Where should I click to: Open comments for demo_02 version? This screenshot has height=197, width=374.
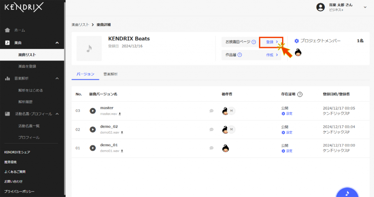tap(211, 129)
